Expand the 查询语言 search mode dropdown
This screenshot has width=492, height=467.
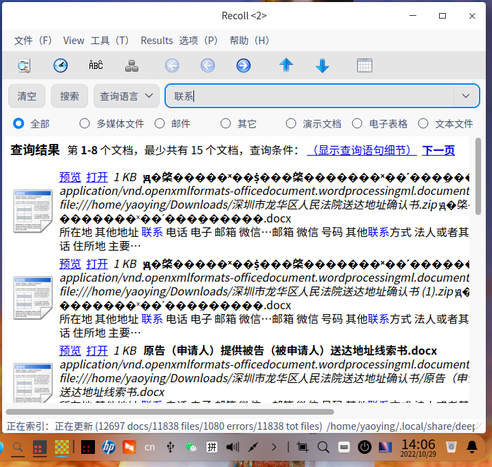127,96
